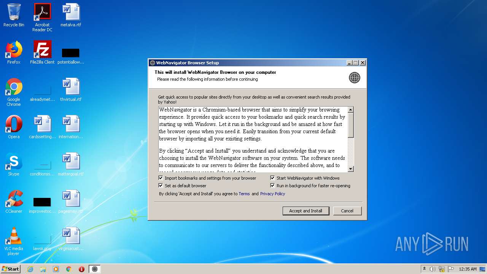487x274 pixels.
Task: Close the WebNavigator setup dialog
Action: tap(363, 63)
